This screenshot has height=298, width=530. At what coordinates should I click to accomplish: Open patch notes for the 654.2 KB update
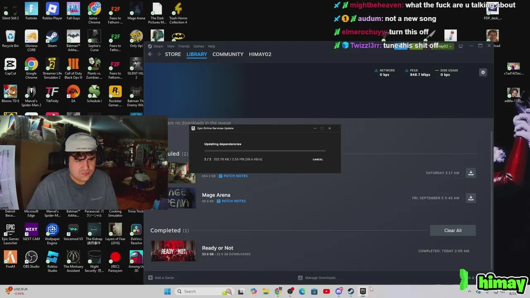coord(233,176)
